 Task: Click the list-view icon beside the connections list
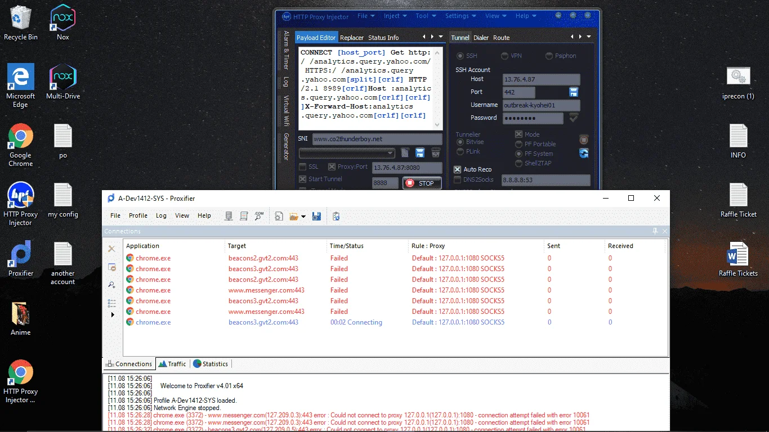(111, 303)
